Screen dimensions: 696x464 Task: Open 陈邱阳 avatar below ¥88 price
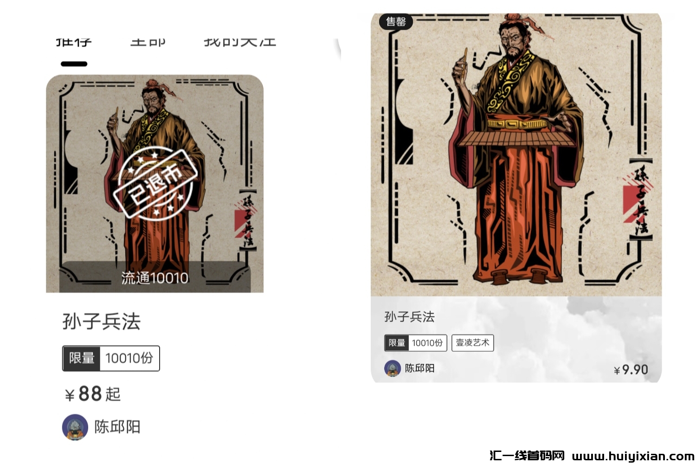click(x=75, y=427)
